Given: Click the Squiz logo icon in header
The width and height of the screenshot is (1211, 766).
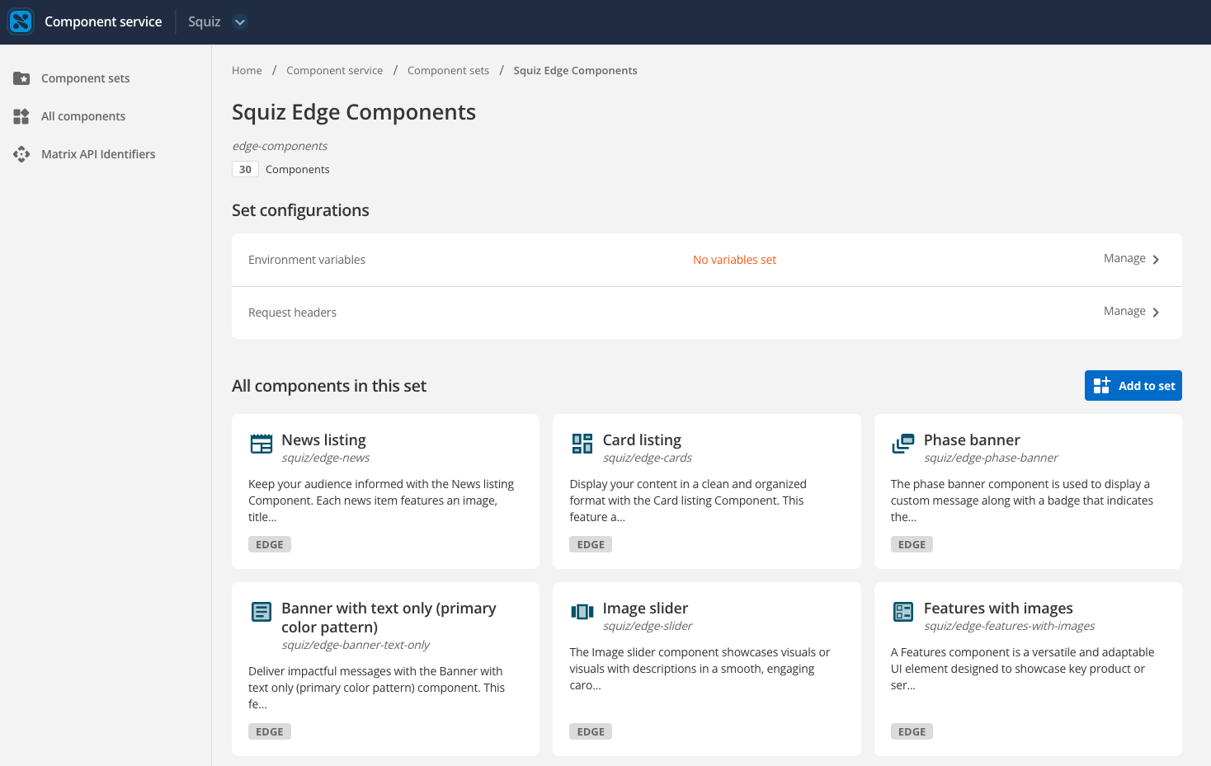Looking at the screenshot, I should point(21,21).
